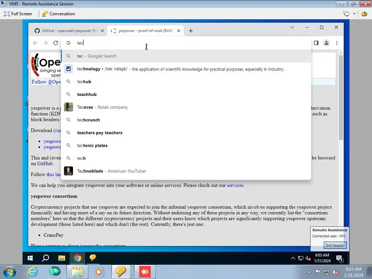Open the Chrome profile avatar
Image resolution: width=372 pixels, height=279 pixels.
click(x=327, y=43)
